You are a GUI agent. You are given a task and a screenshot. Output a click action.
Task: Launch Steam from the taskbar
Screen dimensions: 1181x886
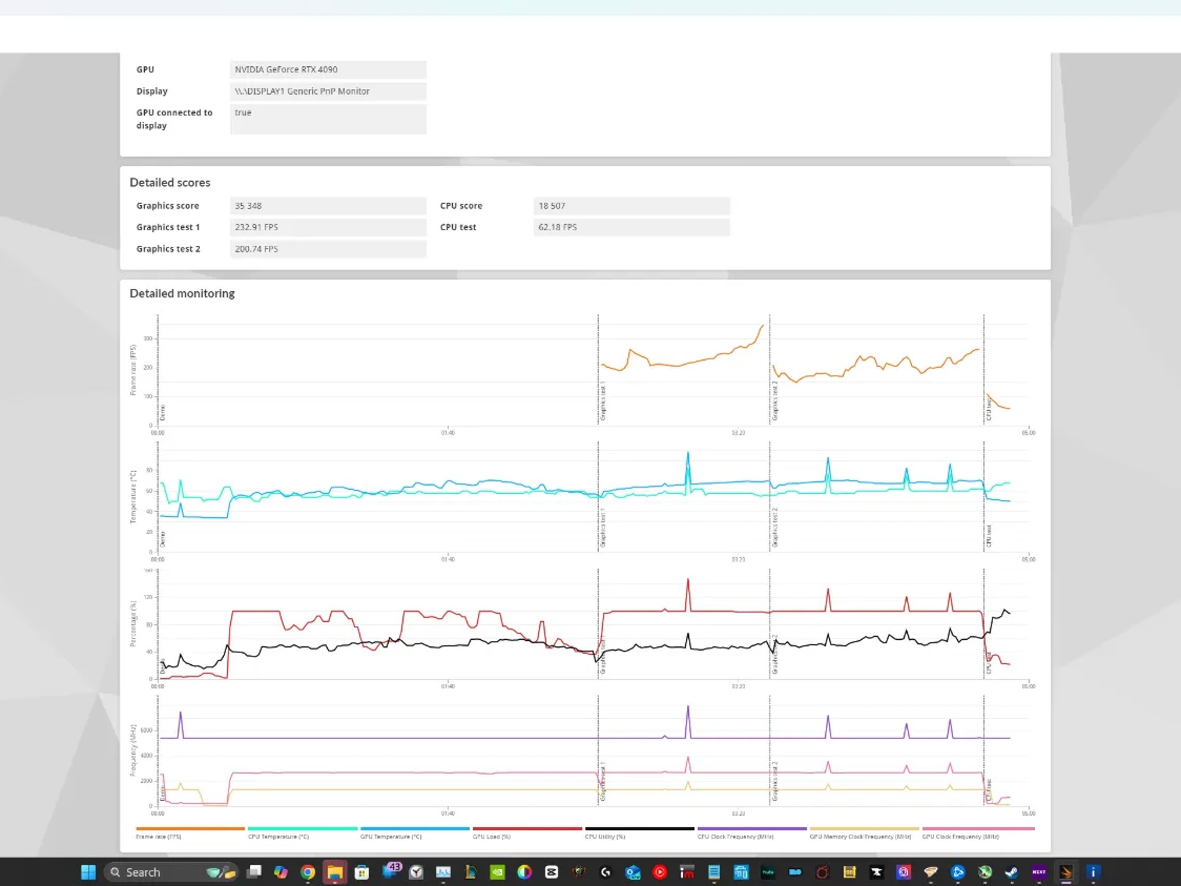coord(1011,872)
